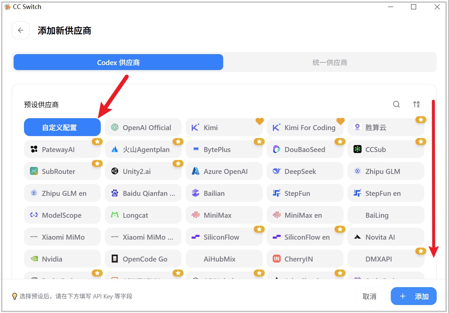Screen dimensions: 449x313
Task: Open the preset provider search
Action: 396,104
